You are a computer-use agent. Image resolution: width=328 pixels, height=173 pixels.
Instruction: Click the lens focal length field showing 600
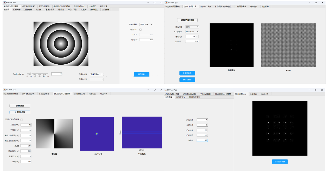(26, 151)
